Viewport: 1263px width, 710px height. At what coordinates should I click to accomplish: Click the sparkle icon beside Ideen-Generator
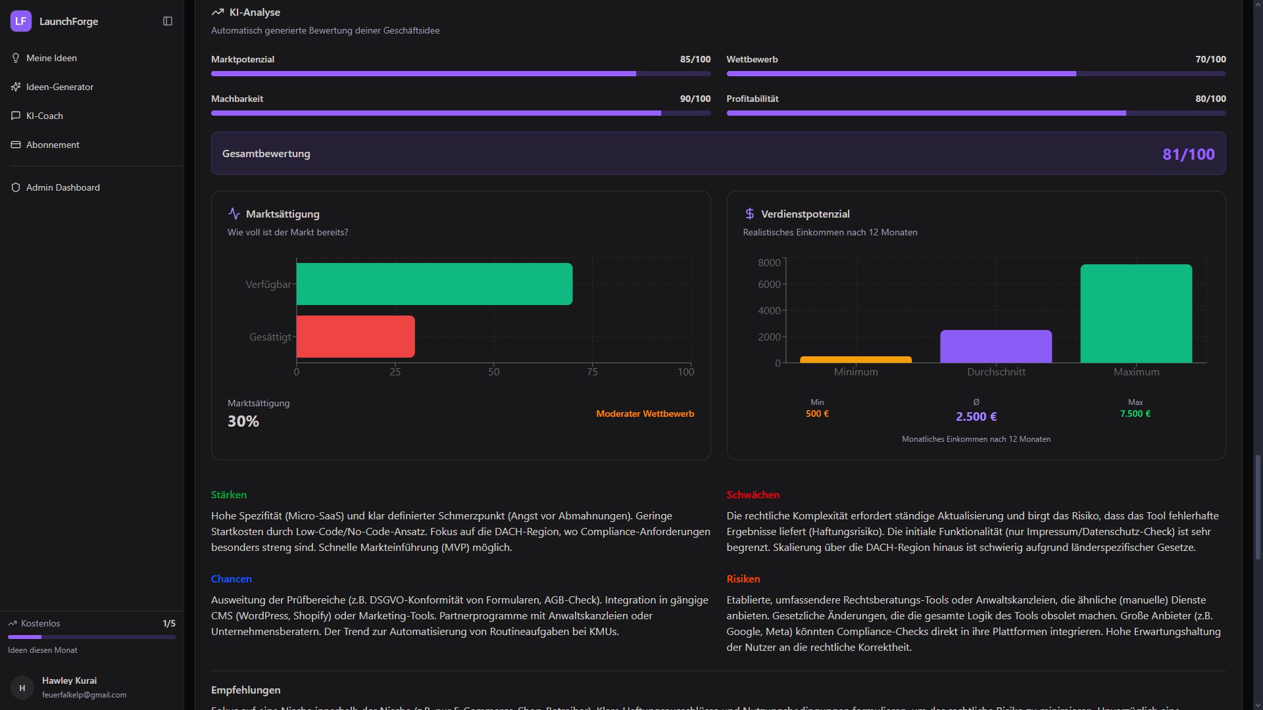pyautogui.click(x=16, y=87)
